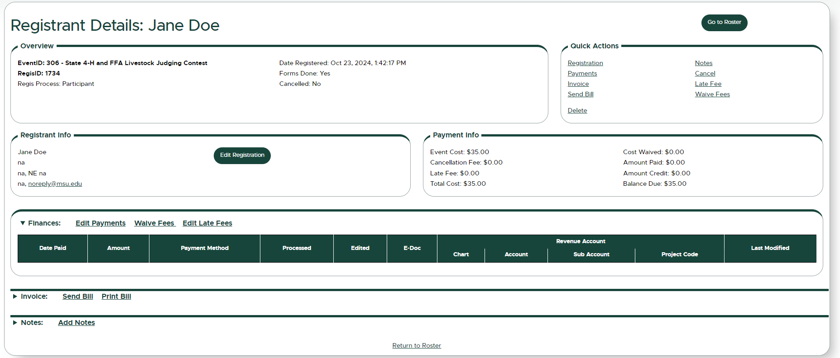840x358 pixels.
Task: Open Late Fee quick action
Action: [x=708, y=84]
